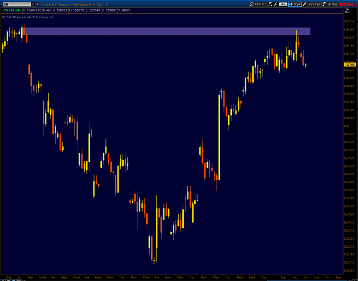Click the 125 price level label on the axis

click(347, 126)
